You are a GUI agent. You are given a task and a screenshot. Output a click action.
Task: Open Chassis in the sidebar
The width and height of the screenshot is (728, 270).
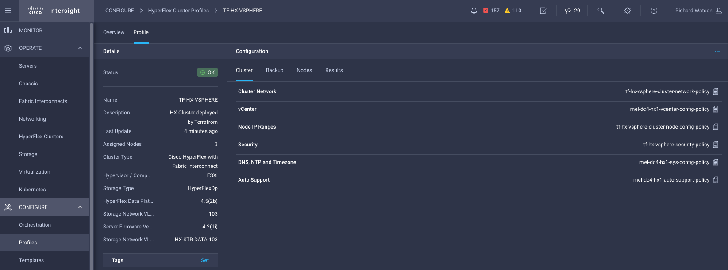tap(44, 84)
